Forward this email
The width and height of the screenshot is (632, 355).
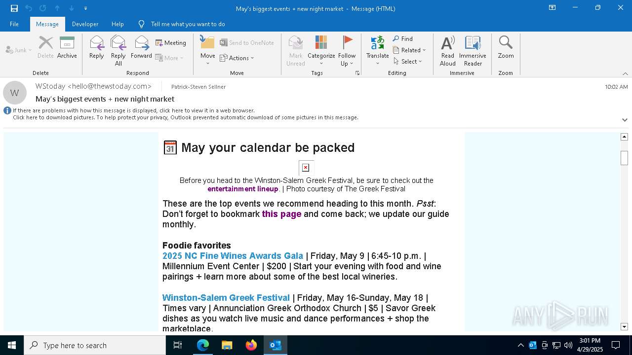click(141, 47)
